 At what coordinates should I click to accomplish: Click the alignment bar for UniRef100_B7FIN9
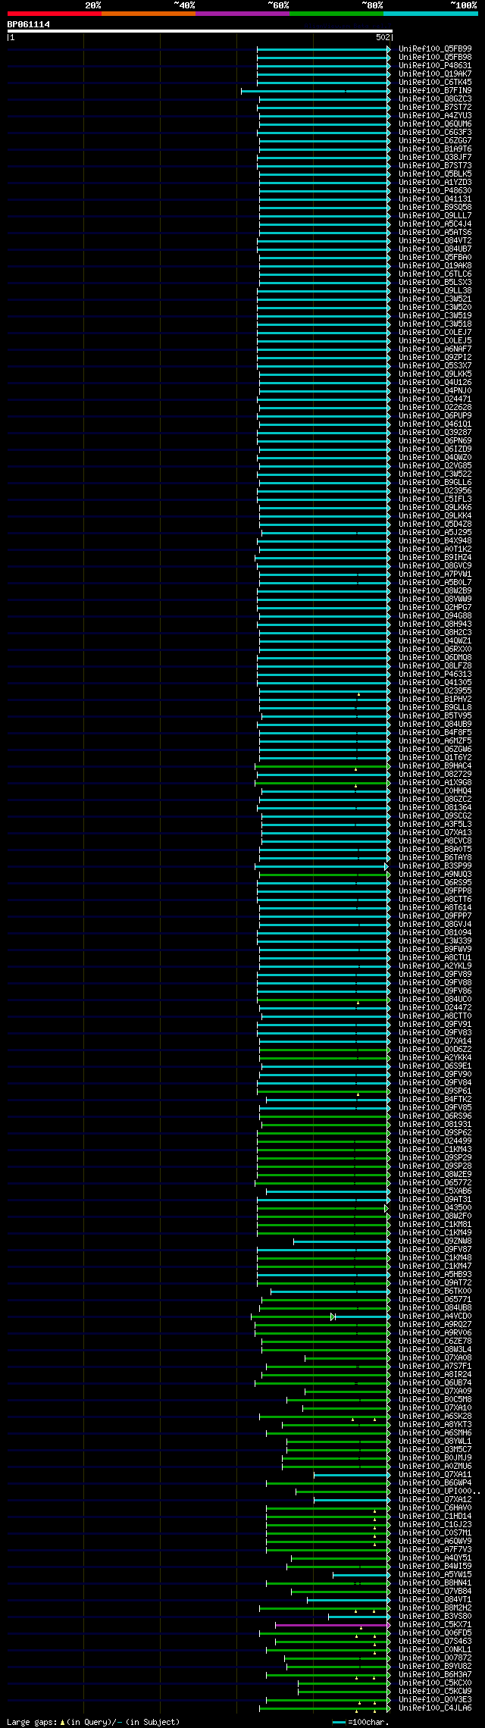pos(315,91)
